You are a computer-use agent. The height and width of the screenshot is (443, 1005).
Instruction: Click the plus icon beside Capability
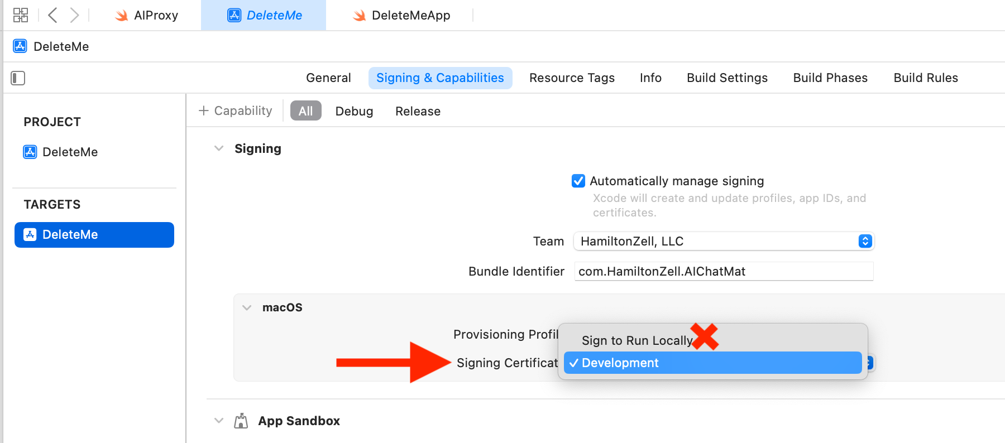point(204,110)
